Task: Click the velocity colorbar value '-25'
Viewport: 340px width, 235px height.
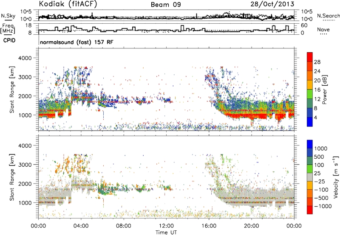Action: point(320,181)
